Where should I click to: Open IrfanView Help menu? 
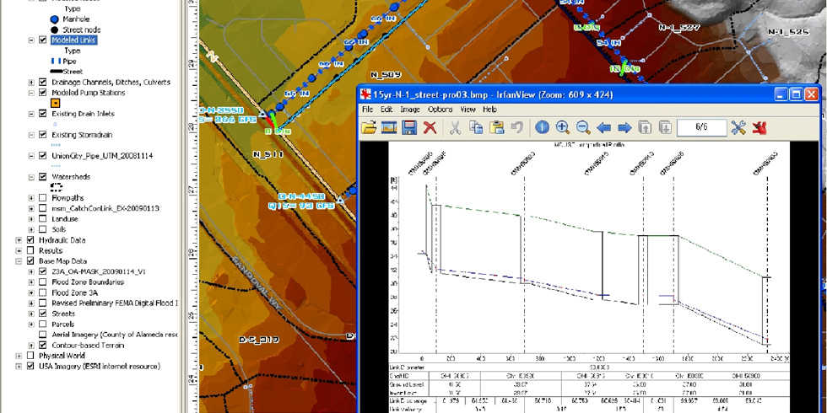tap(490, 110)
